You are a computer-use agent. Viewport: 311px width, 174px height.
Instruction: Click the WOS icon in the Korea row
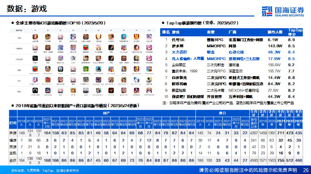point(86,90)
